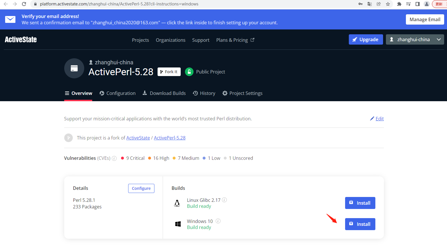Click the ActiveState logo
The image size is (447, 249).
coord(21,39)
